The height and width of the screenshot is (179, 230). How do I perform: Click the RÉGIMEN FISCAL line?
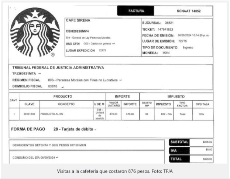[66, 80]
